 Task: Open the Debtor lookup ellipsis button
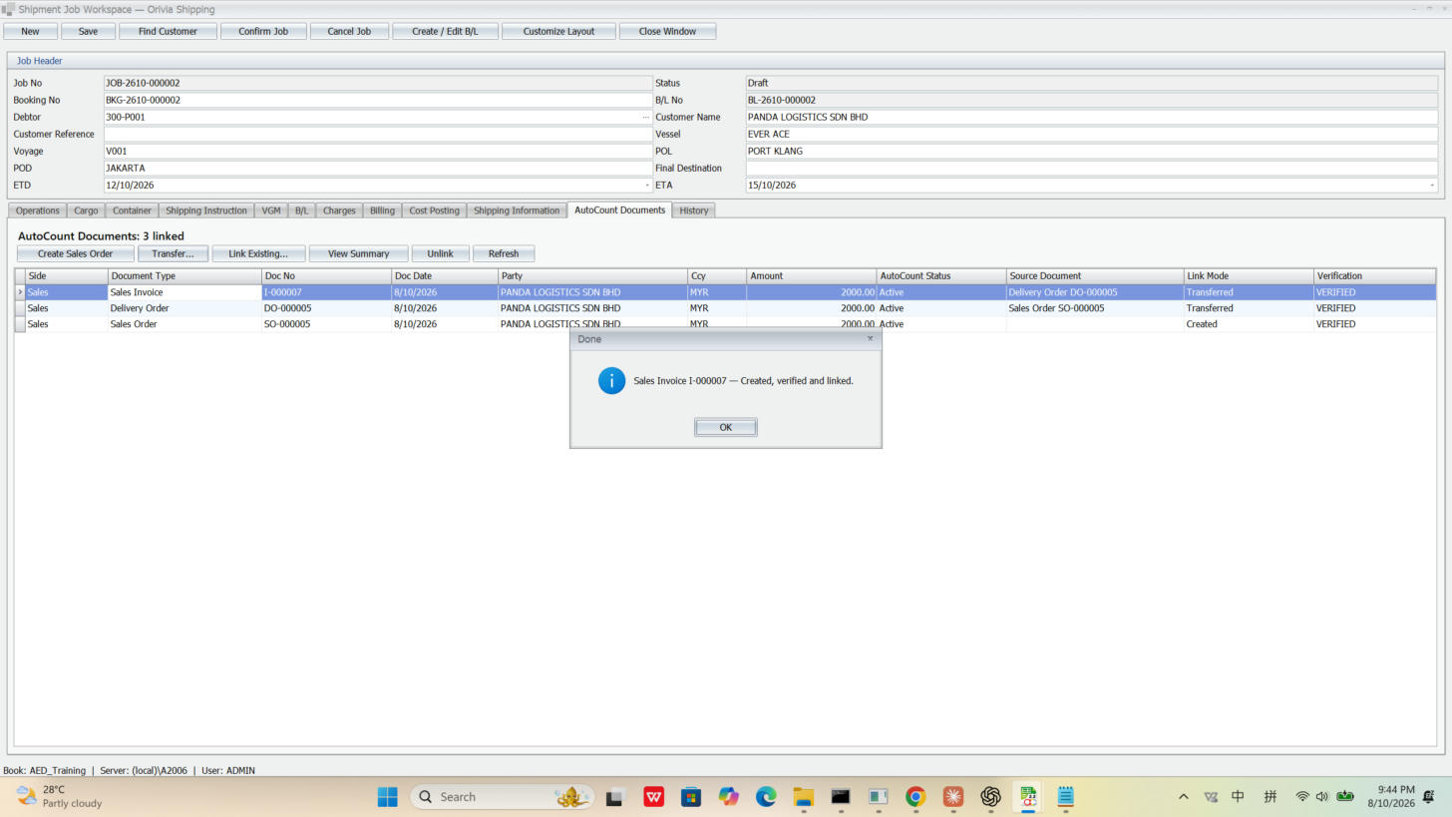coord(645,117)
